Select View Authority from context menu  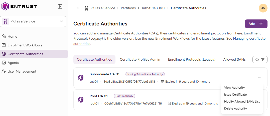click(234, 88)
